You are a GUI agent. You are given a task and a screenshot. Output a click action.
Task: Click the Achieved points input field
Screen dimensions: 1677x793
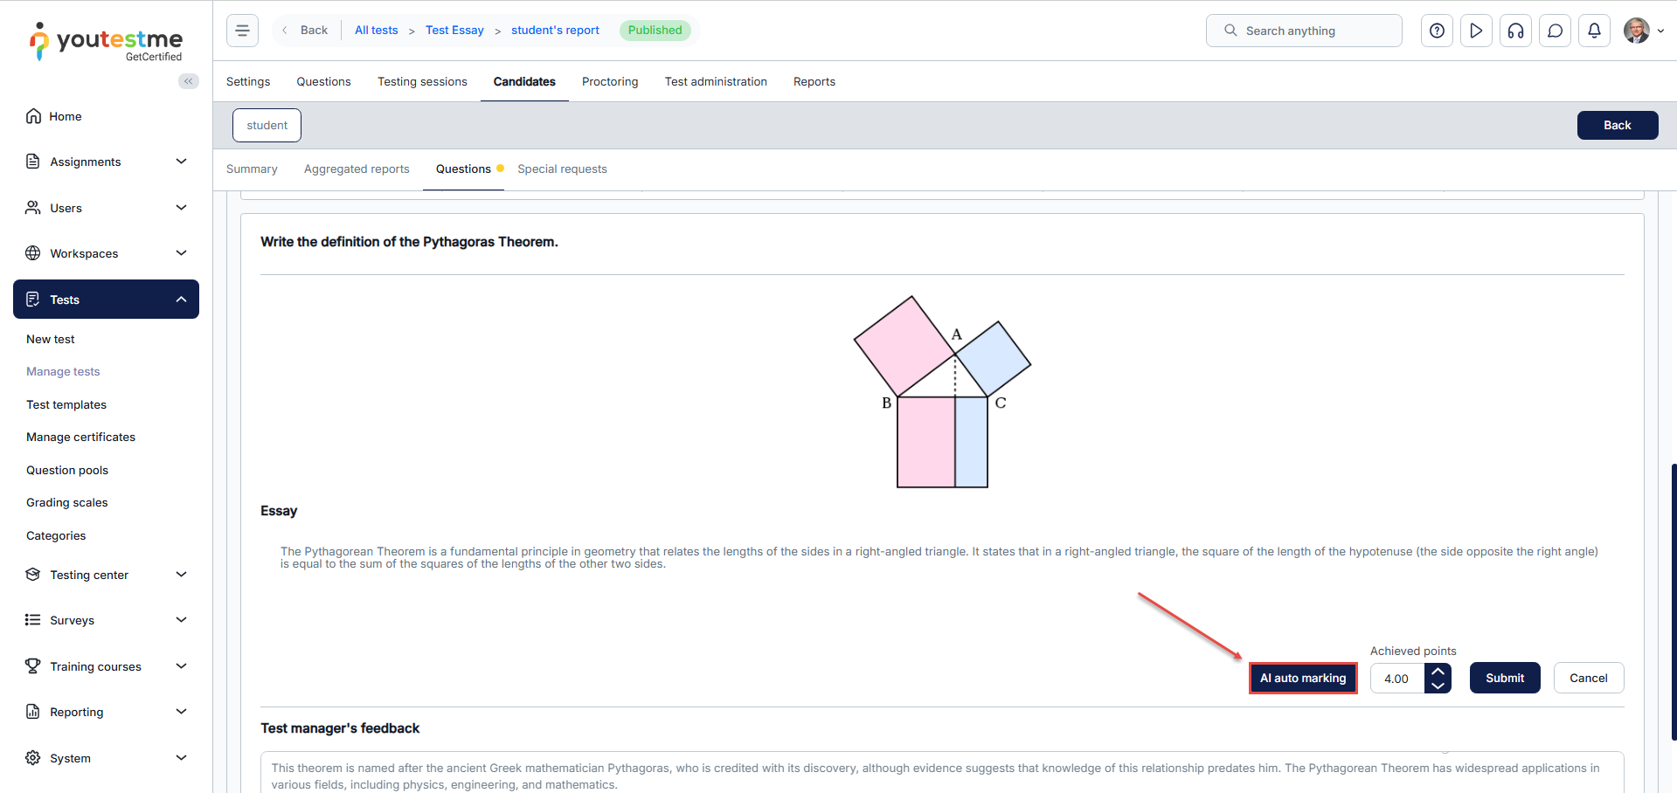pos(1397,679)
